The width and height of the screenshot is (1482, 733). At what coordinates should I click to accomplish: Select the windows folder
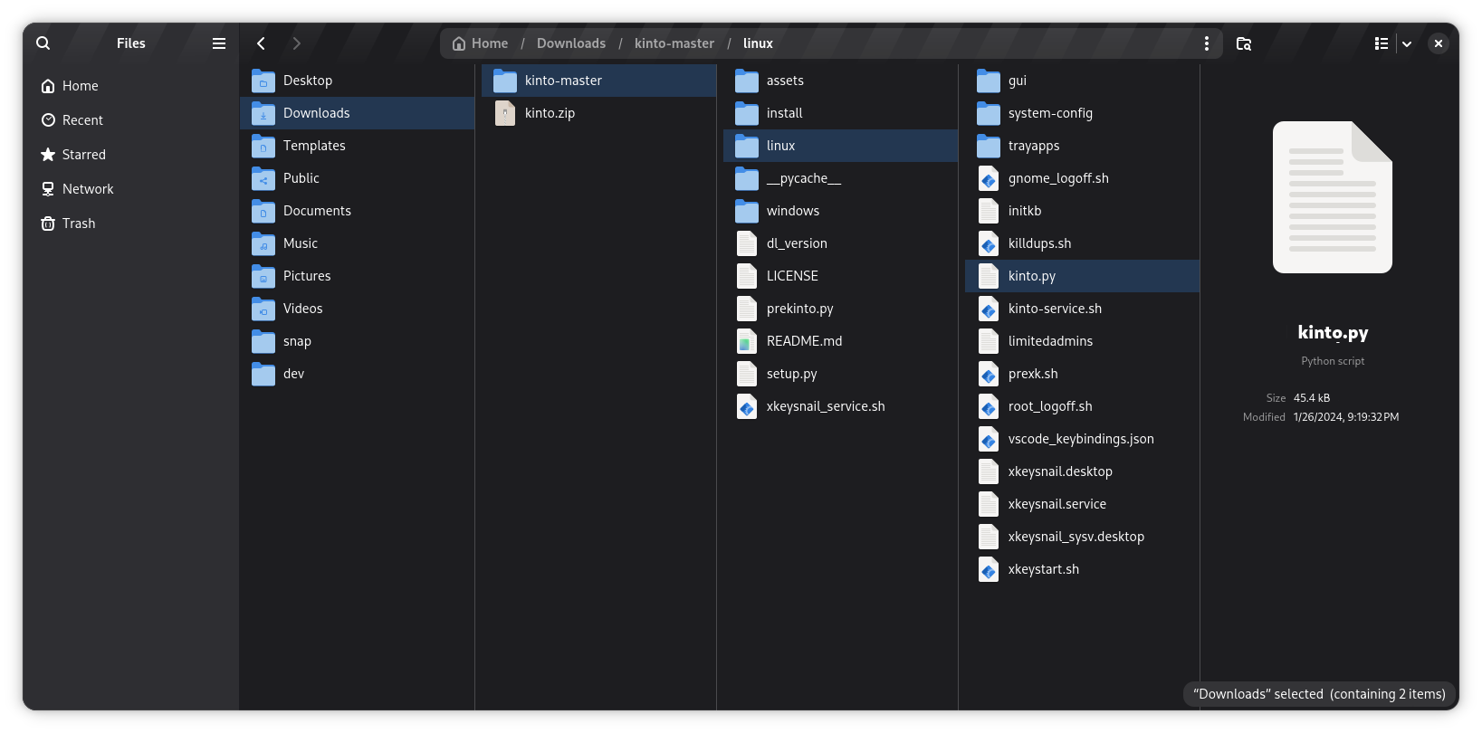pos(841,211)
